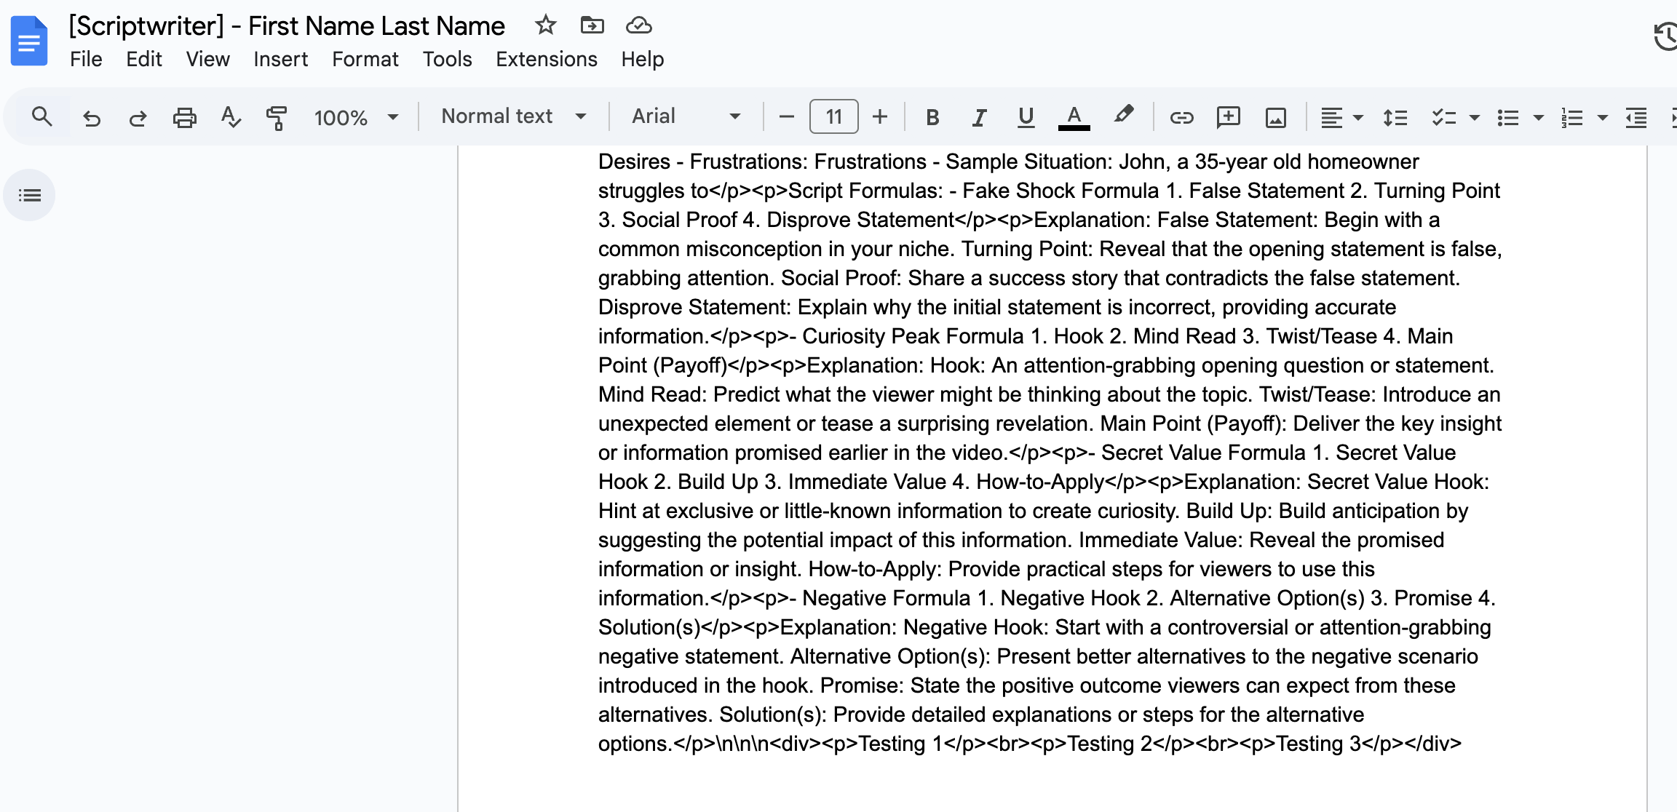Click the add comment icon
Viewport: 1677px width, 812px height.
point(1228,117)
